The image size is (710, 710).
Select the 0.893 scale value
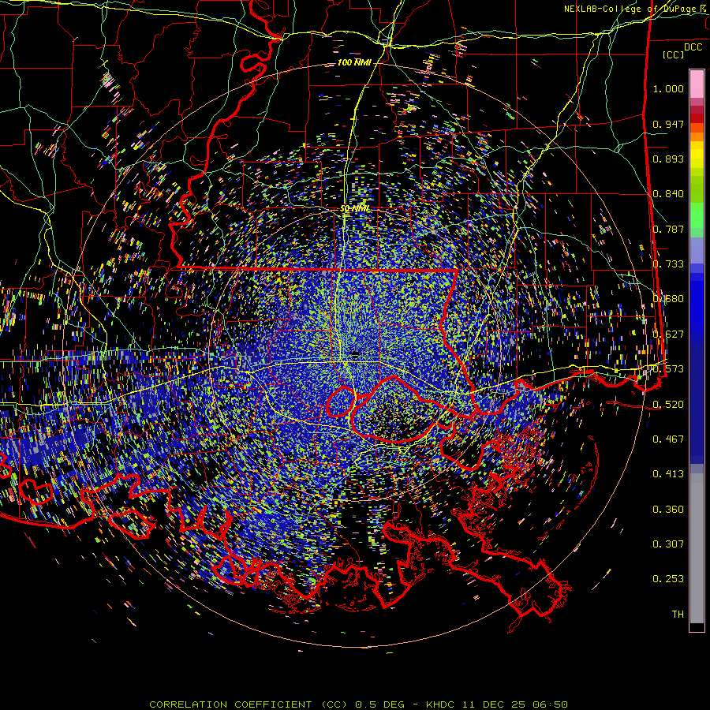tap(668, 159)
